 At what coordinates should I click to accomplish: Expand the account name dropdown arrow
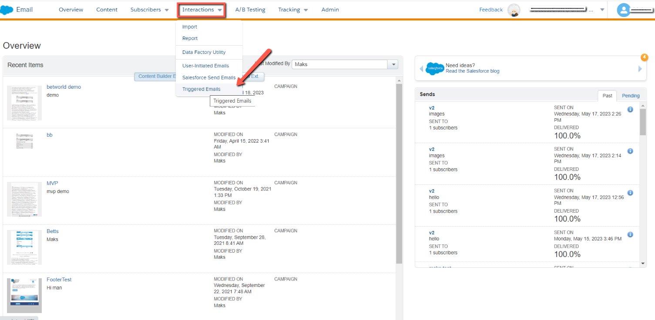pyautogui.click(x=602, y=10)
